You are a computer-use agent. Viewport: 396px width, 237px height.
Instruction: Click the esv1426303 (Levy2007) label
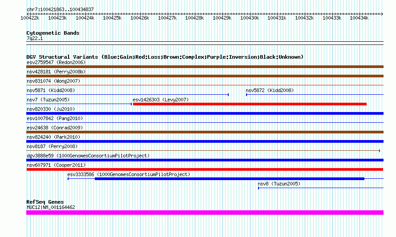point(161,100)
